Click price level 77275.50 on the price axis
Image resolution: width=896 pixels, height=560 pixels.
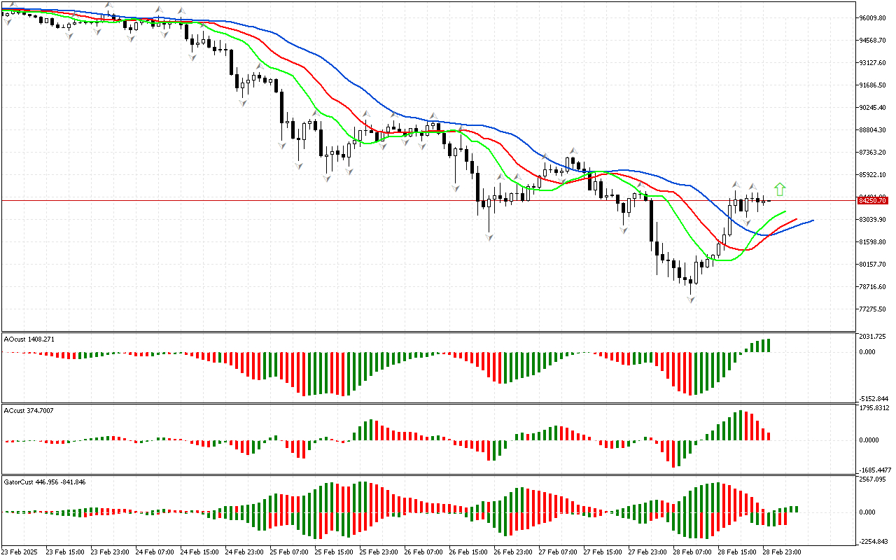point(872,309)
